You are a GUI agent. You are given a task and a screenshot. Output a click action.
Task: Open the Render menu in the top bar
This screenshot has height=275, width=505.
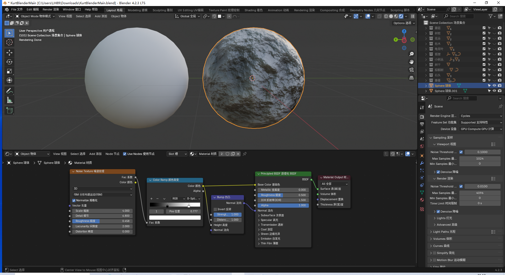[x=51, y=9]
